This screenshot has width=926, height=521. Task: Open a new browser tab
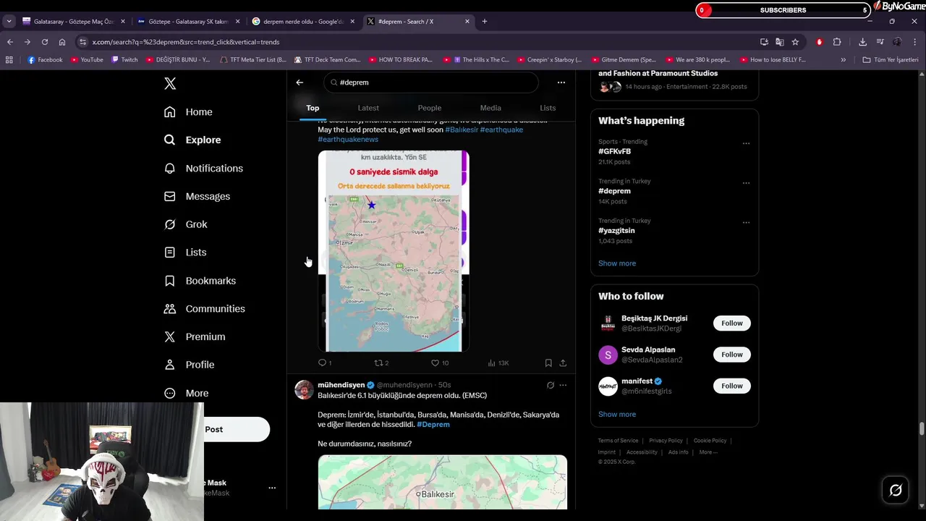485,22
